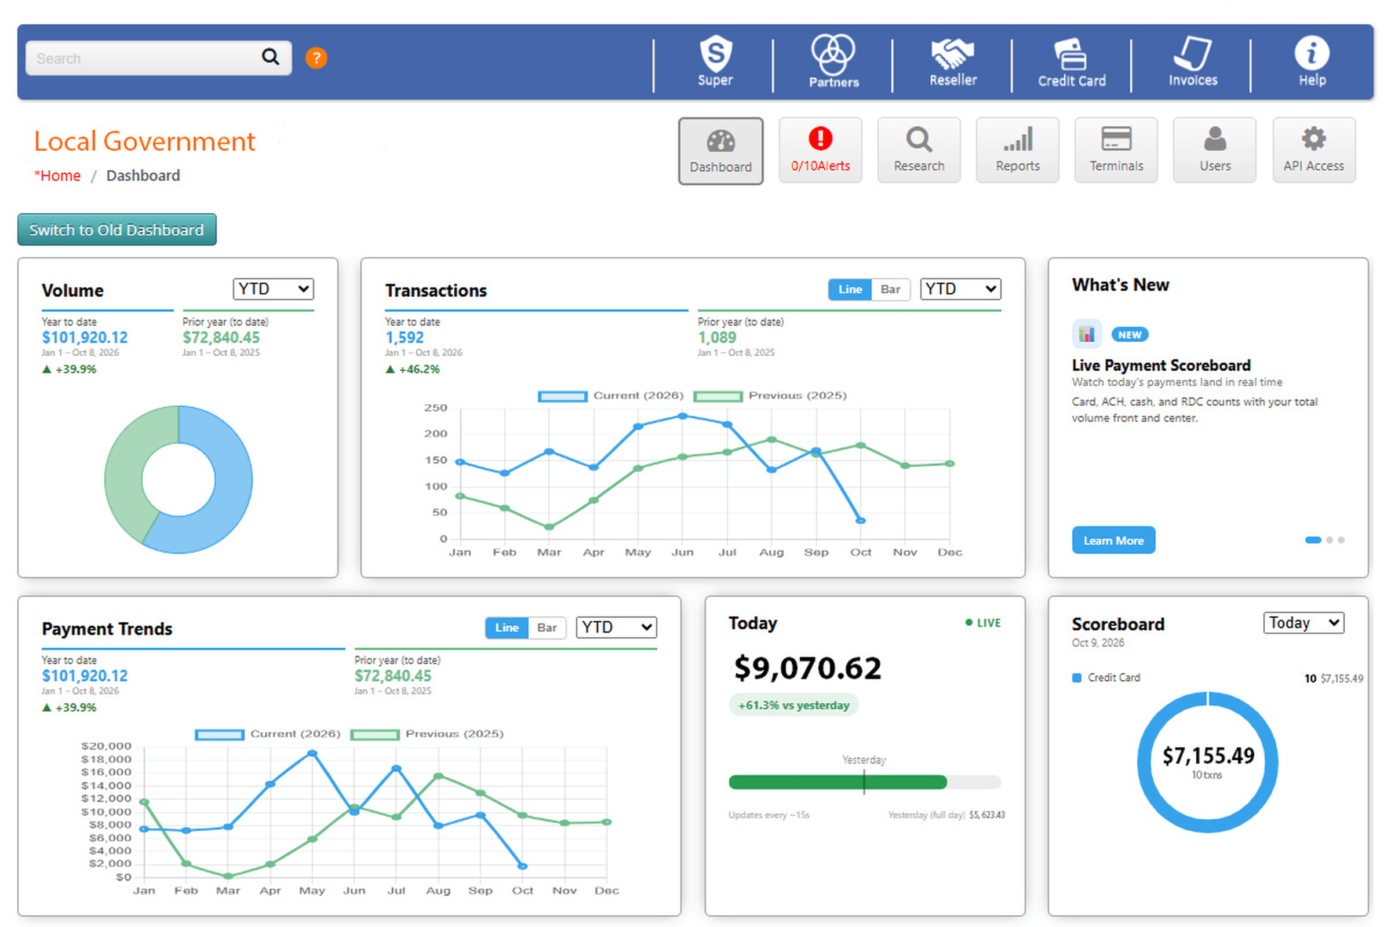Image resolution: width=1391 pixels, height=927 pixels.
Task: Toggle Previous (2025) legend in Transactions chart
Action: (770, 396)
